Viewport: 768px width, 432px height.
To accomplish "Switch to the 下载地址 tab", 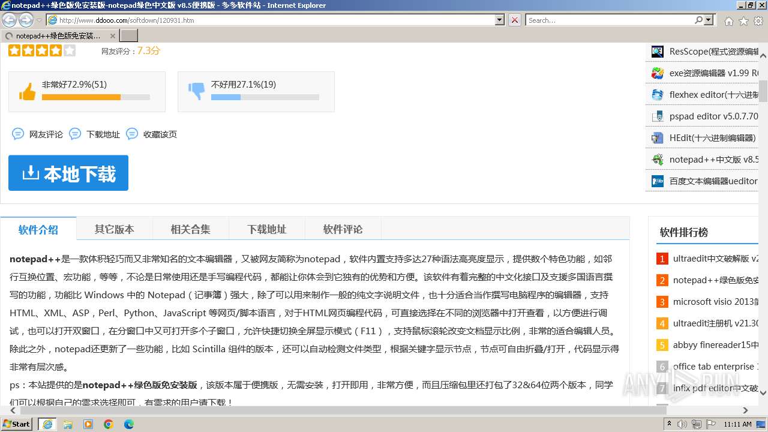I will 266,229.
